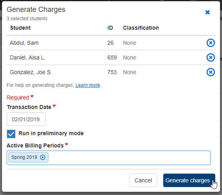
Task: Select the Daniel, Aisa L. student name
Action: 28,57
